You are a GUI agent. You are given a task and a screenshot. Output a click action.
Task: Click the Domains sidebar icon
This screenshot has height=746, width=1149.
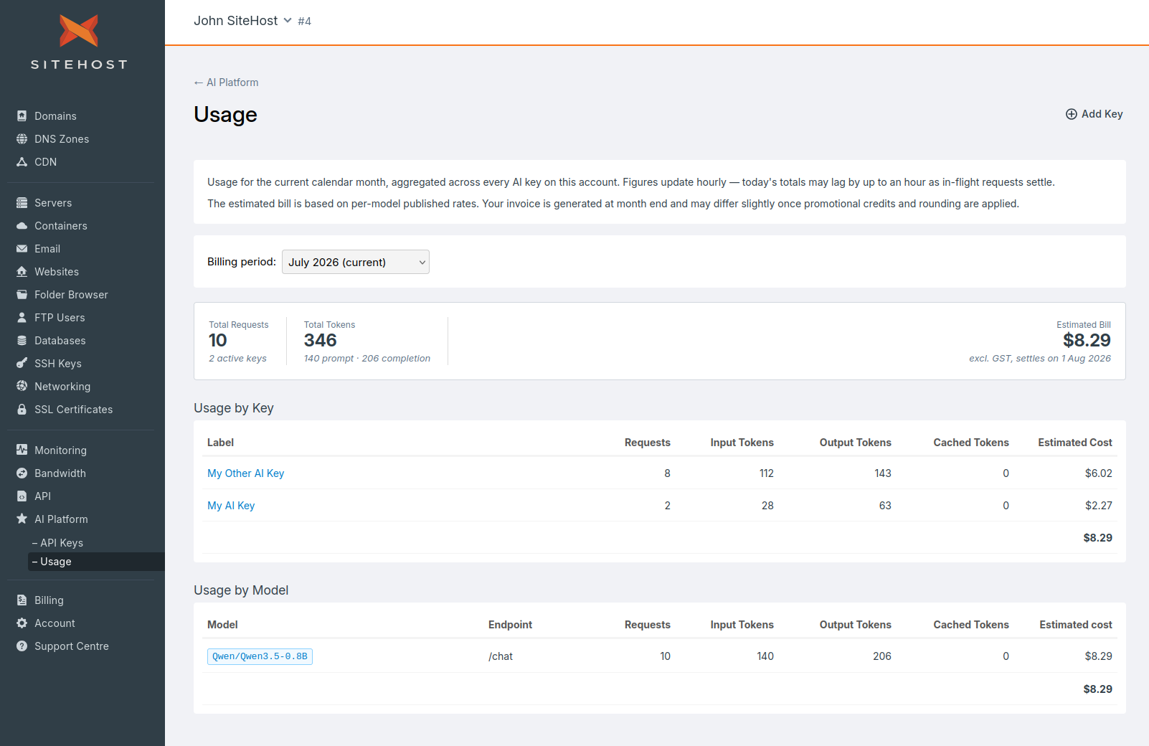[x=22, y=116]
